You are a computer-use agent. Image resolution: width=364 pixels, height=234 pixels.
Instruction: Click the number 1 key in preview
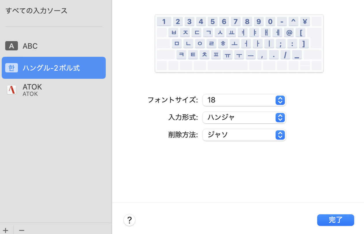[x=164, y=21]
